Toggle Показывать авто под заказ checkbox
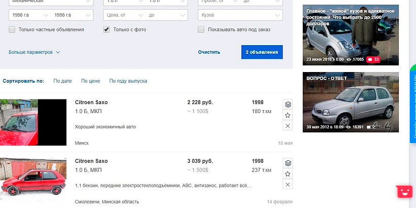 click(201, 29)
